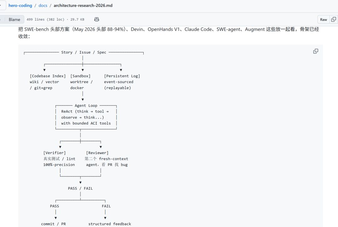Open the docs folder breadcrumb link
338x227 pixels.
click(43, 6)
